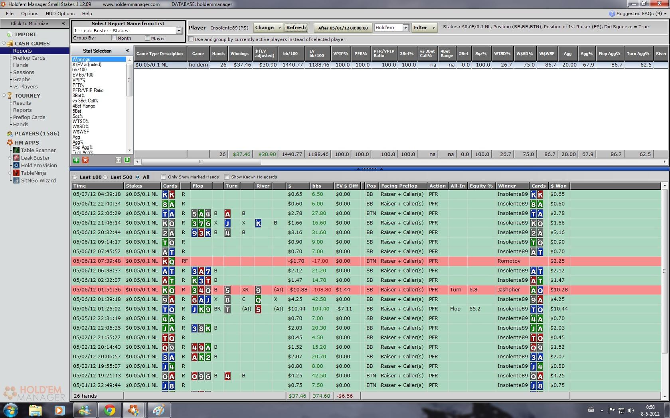Viewport: 670px width, 418px height.
Task: Tick Show Known Holecards checkbox
Action: (x=227, y=177)
